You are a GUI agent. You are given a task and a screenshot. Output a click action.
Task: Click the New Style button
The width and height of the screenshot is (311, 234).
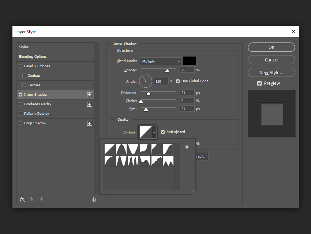(x=271, y=72)
